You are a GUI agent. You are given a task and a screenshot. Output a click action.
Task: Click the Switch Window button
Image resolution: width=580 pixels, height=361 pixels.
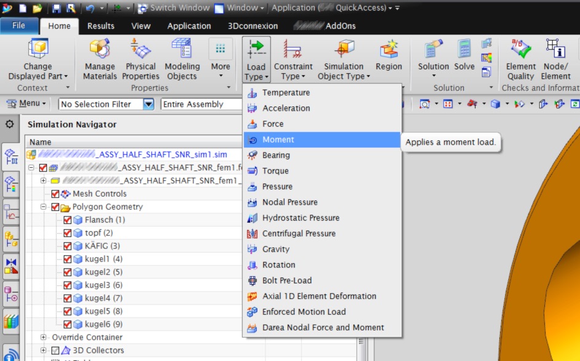click(174, 8)
